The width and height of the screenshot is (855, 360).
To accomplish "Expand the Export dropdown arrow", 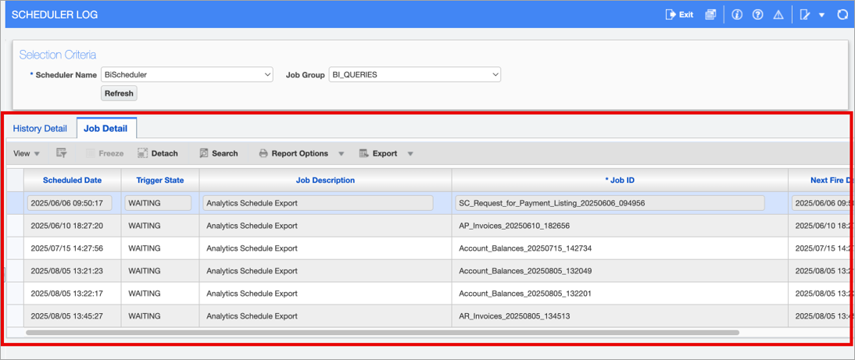I will click(410, 154).
